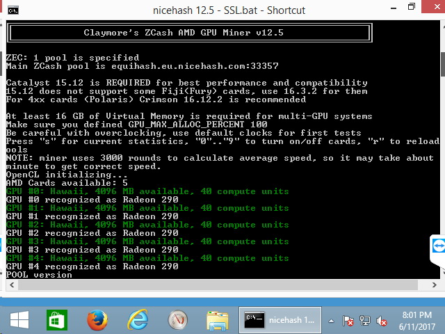Close the nicehash console window
Viewport: 445px width, 334px height.
437,6
